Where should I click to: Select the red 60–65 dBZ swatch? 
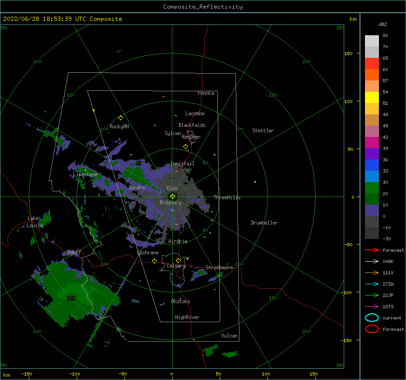coord(372,64)
